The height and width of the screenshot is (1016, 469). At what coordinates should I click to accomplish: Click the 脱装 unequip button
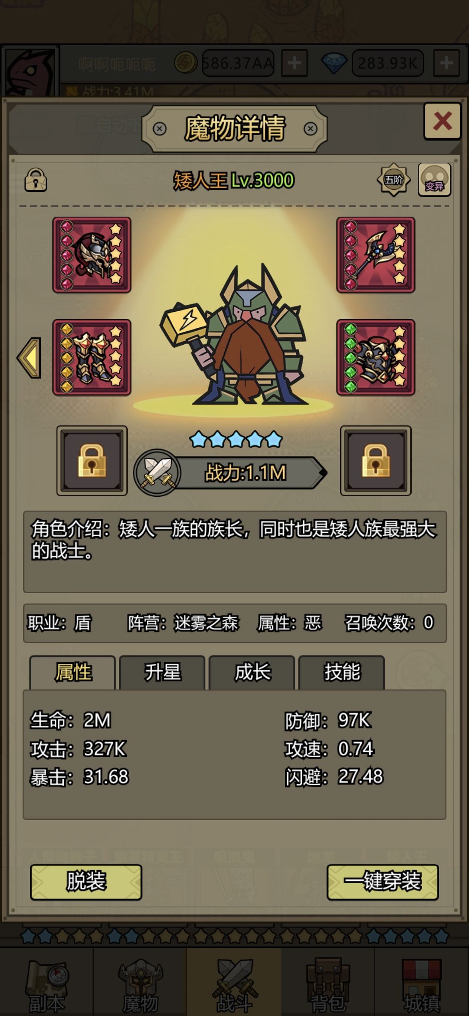86,882
